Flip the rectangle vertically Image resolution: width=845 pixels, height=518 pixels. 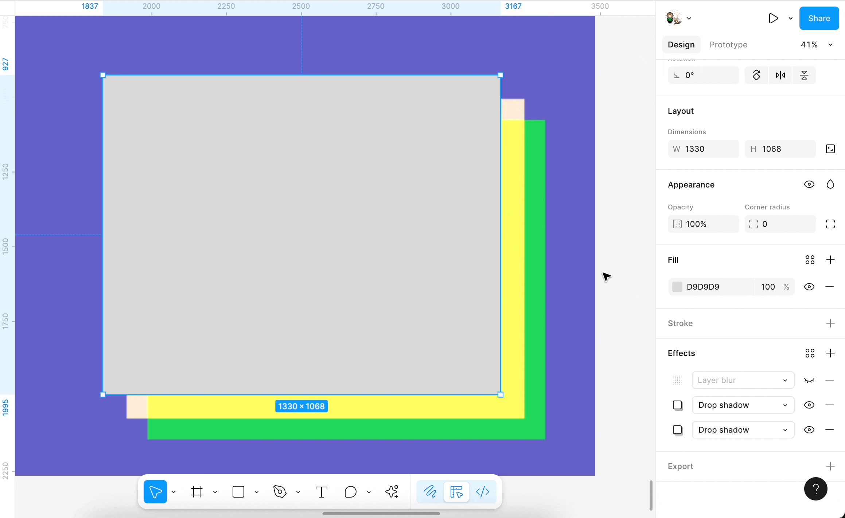804,75
